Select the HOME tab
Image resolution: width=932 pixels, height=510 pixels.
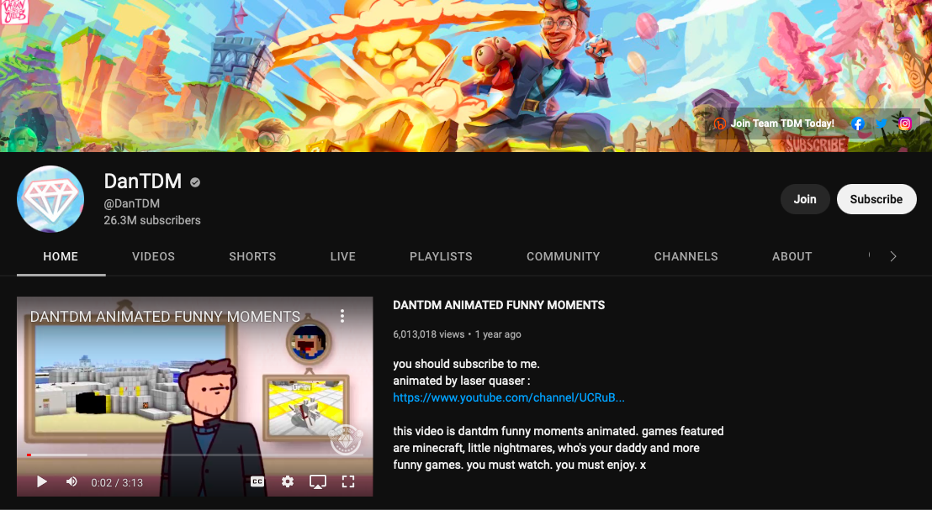pos(61,256)
